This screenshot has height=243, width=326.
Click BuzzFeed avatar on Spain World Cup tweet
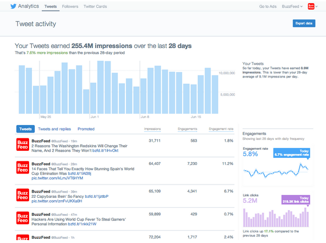point(23,167)
